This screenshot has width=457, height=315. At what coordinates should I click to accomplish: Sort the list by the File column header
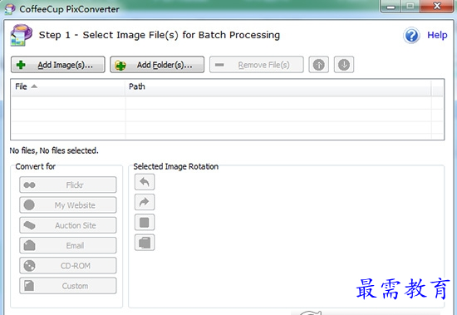tap(68, 86)
